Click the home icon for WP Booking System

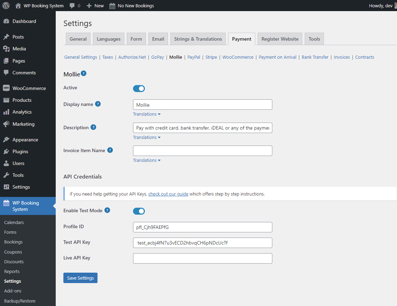point(18,6)
